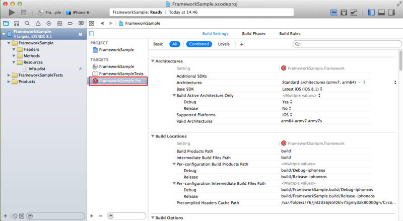
Task: Select the All settings filter
Action: click(x=175, y=44)
